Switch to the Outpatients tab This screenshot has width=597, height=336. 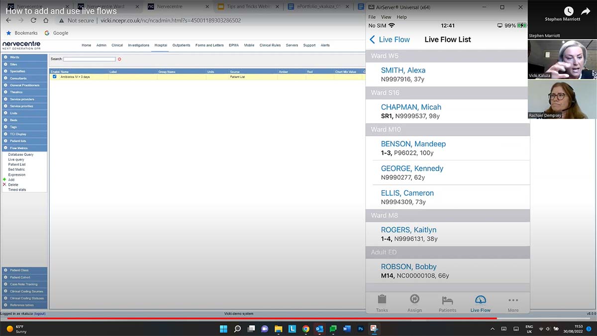click(x=181, y=45)
